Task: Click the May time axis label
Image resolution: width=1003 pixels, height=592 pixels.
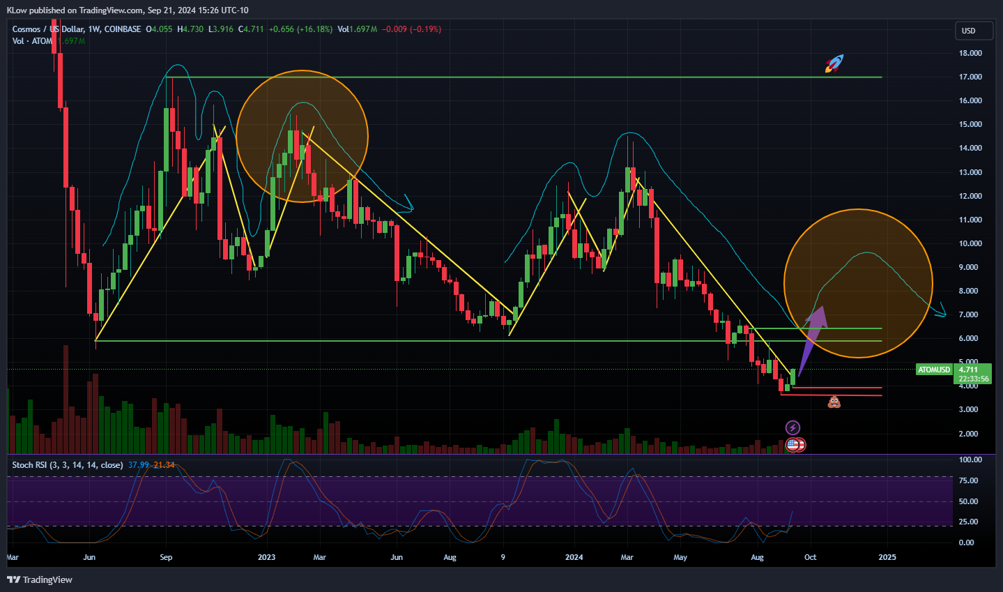Action: 680,557
